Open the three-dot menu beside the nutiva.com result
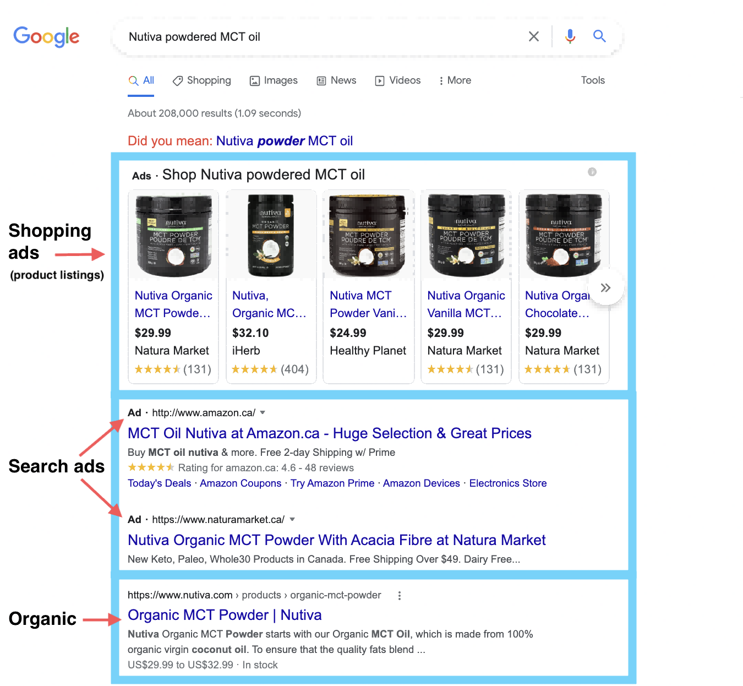743x686 pixels. coord(400,595)
